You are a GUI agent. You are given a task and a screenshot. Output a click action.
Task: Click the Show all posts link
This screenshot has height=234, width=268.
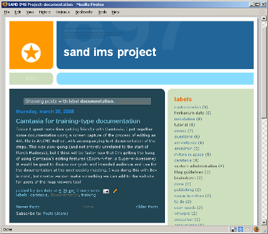[133, 101]
